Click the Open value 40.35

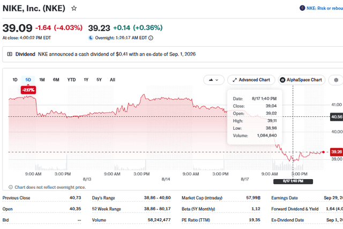click(x=75, y=209)
